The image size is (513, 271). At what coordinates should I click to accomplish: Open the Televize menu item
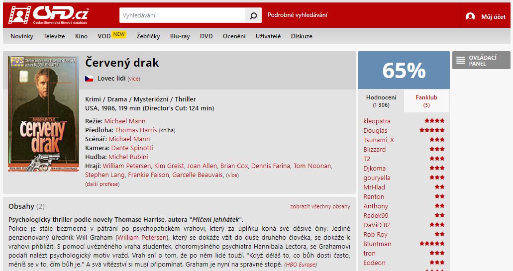(54, 36)
